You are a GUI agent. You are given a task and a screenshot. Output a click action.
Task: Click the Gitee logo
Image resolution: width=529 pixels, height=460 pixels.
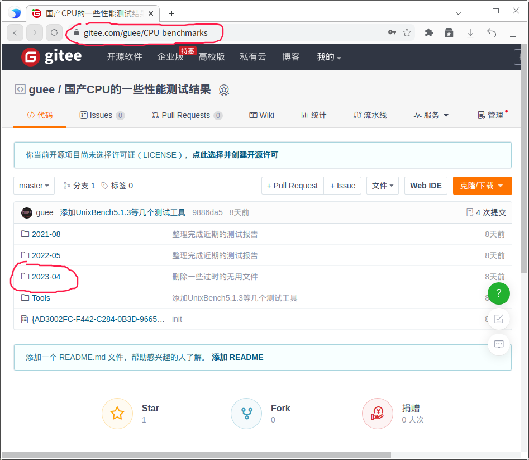click(x=51, y=56)
